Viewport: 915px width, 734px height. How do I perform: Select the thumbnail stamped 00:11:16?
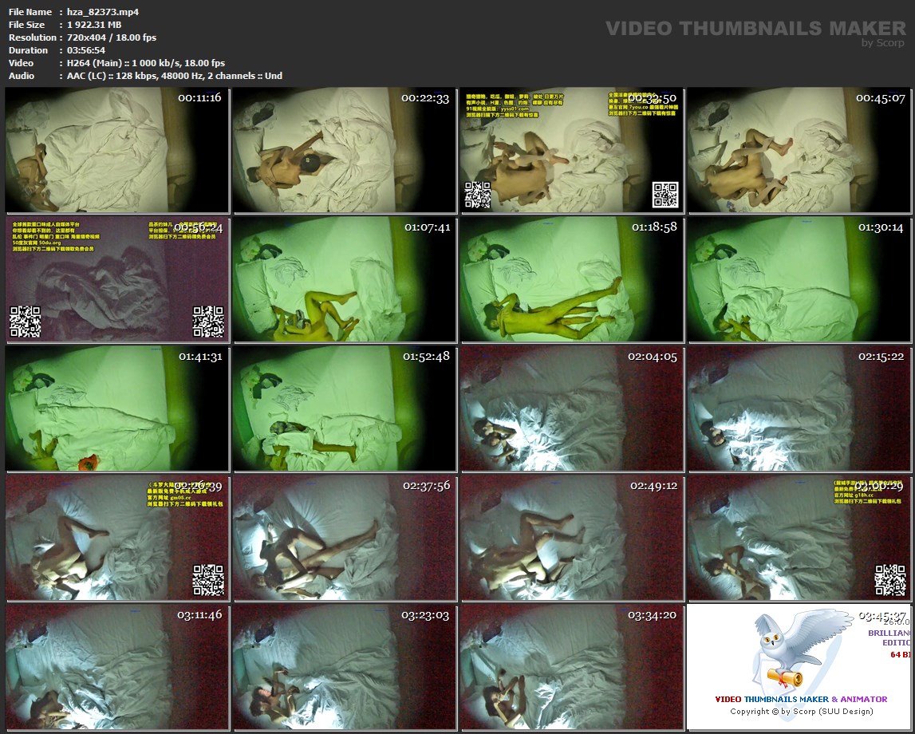116,150
